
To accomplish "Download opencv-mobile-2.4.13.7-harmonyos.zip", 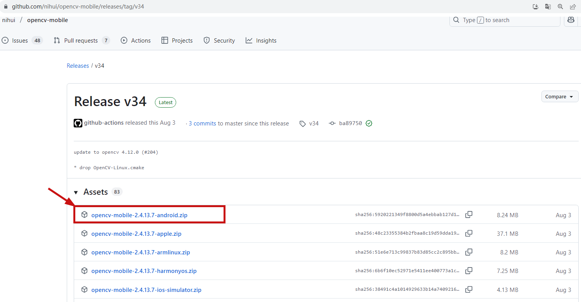I will coord(144,271).
